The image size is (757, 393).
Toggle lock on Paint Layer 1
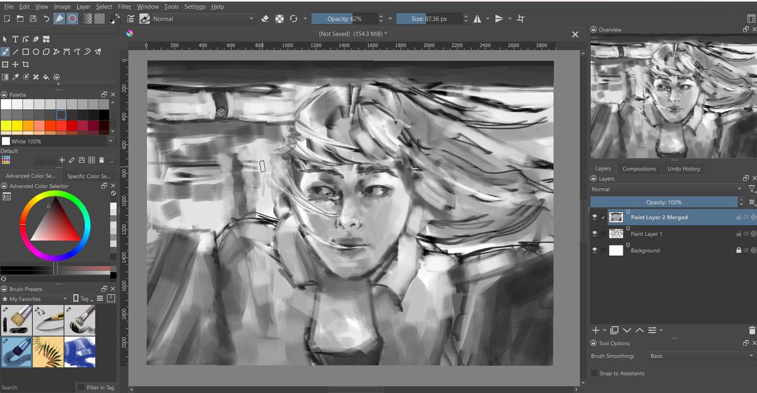click(x=739, y=233)
